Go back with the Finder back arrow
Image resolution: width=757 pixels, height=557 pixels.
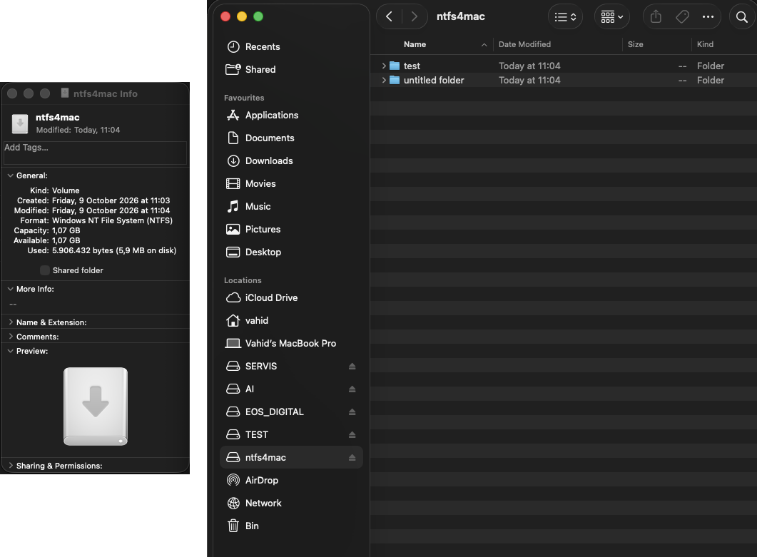click(389, 17)
